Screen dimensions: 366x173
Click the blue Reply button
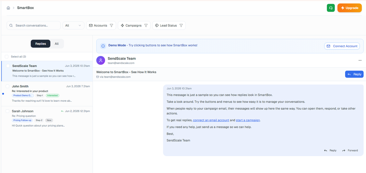click(354, 74)
